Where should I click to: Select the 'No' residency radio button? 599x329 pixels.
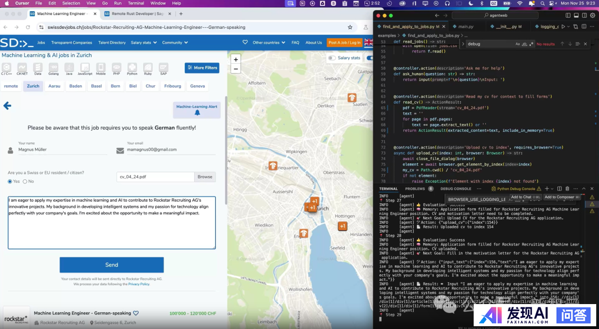24,182
